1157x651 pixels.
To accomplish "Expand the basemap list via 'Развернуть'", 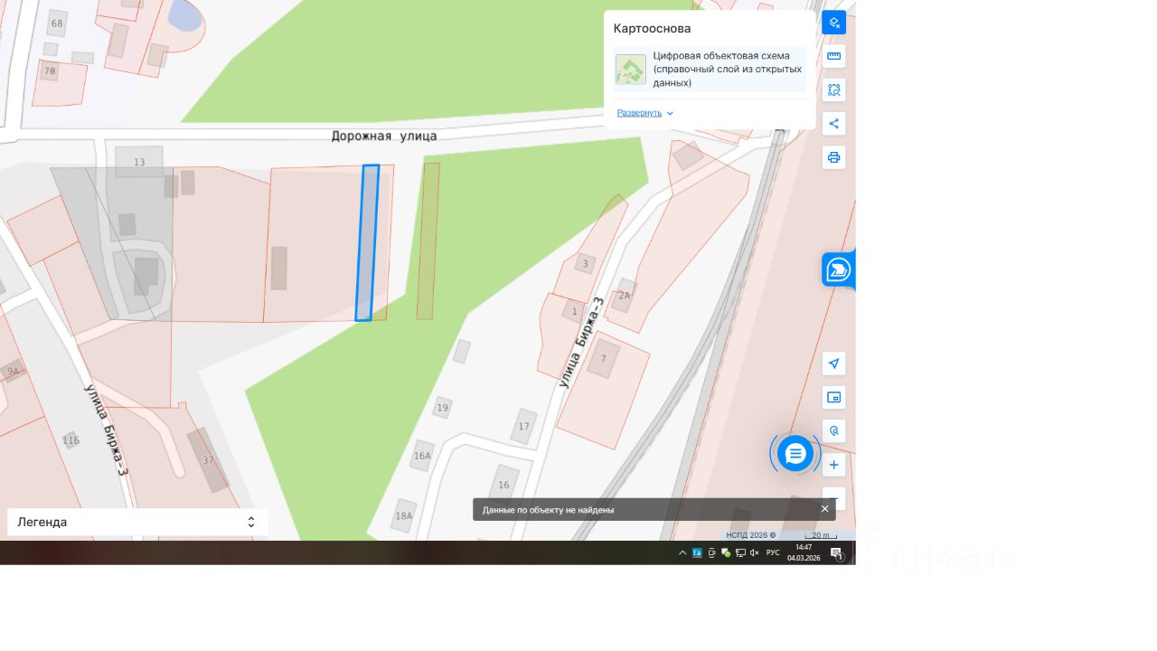I will pos(639,113).
